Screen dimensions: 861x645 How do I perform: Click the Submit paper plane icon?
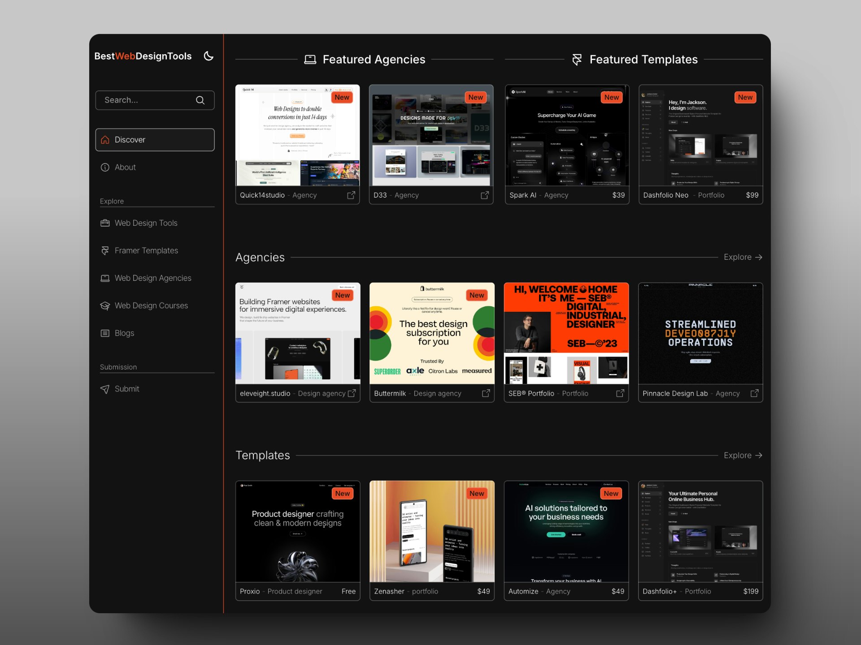(x=105, y=389)
